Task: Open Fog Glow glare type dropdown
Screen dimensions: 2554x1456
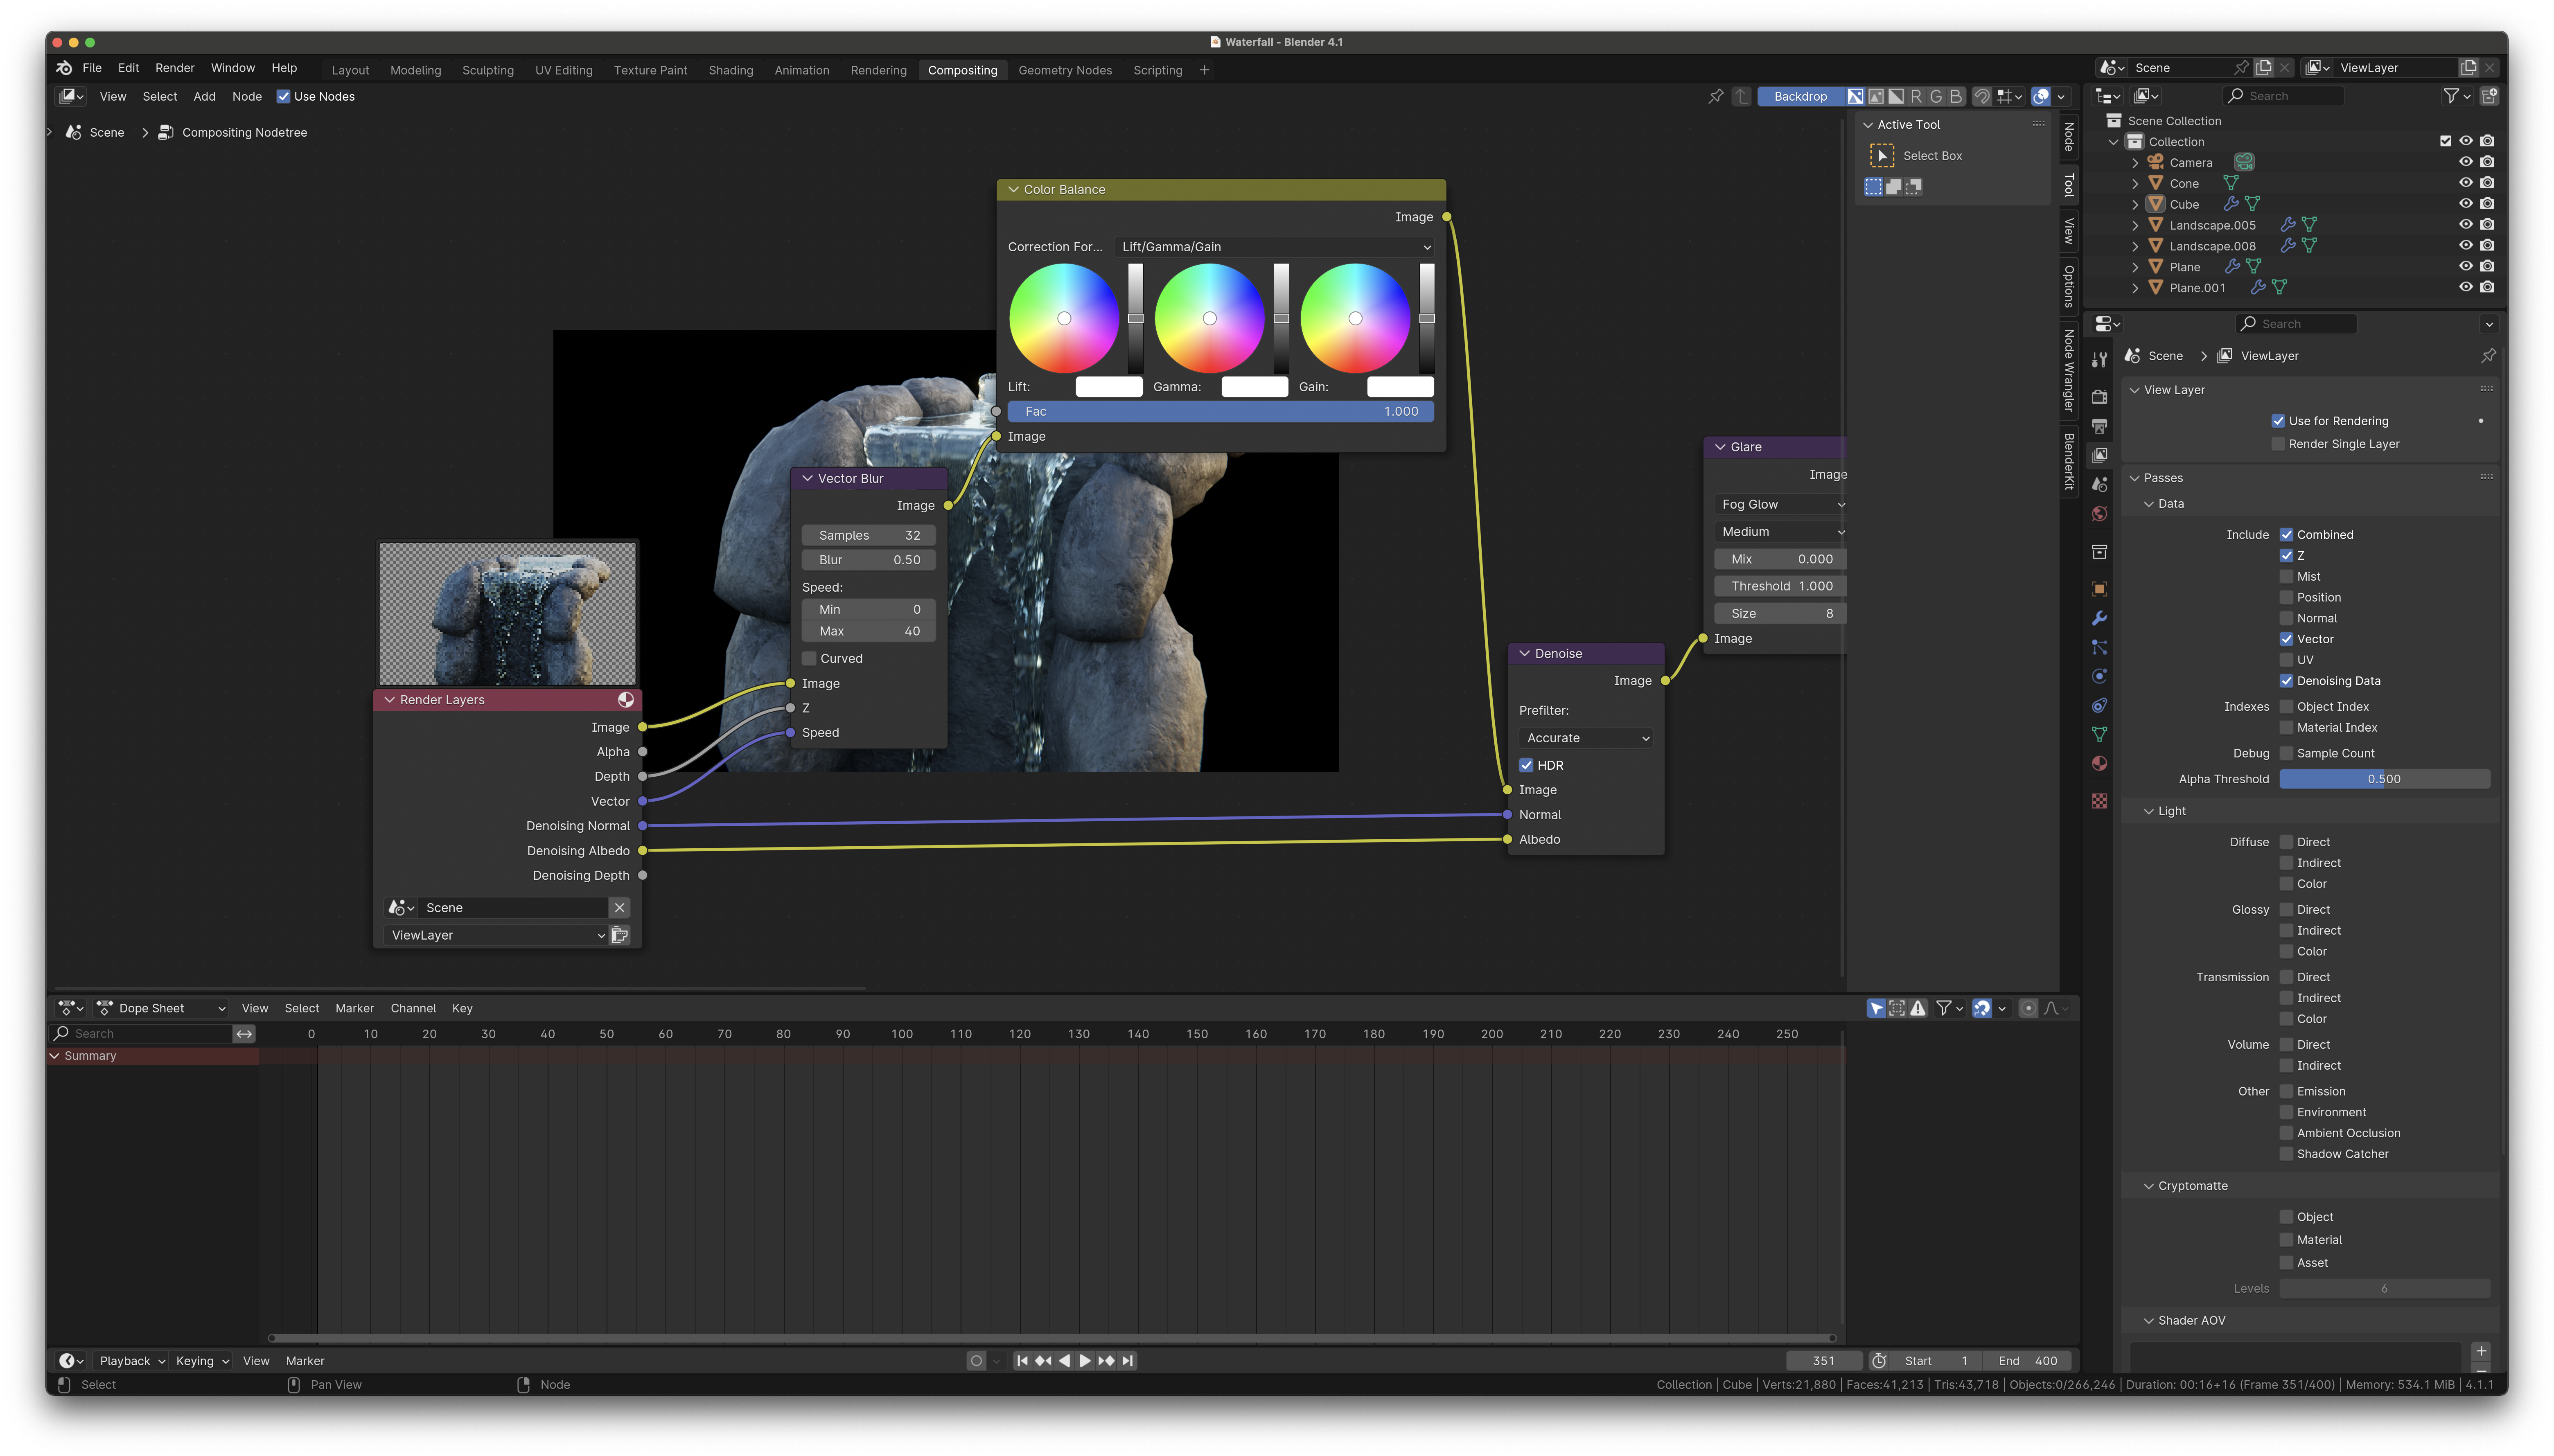Action: click(1780, 504)
